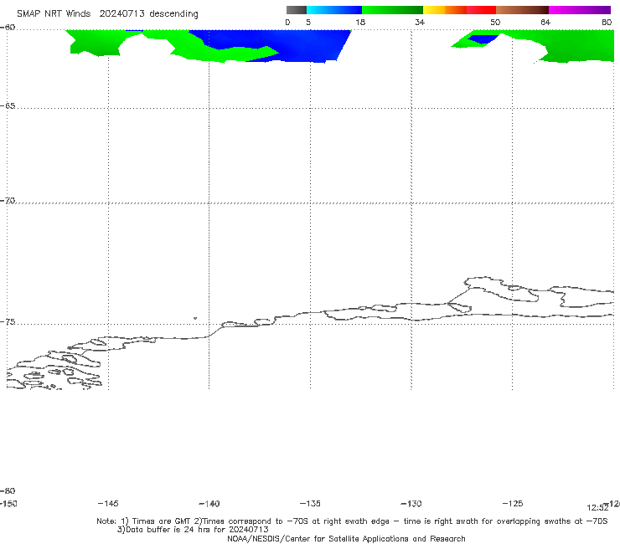Click the 'SMAP NRT Winds 20240713 descending' title
This screenshot has width=620, height=544.
pos(107,13)
